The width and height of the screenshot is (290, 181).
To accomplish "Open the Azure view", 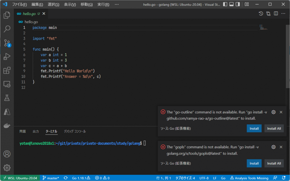I will coord(7,112).
